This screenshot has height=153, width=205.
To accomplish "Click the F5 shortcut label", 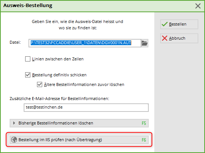I will 144,123.
